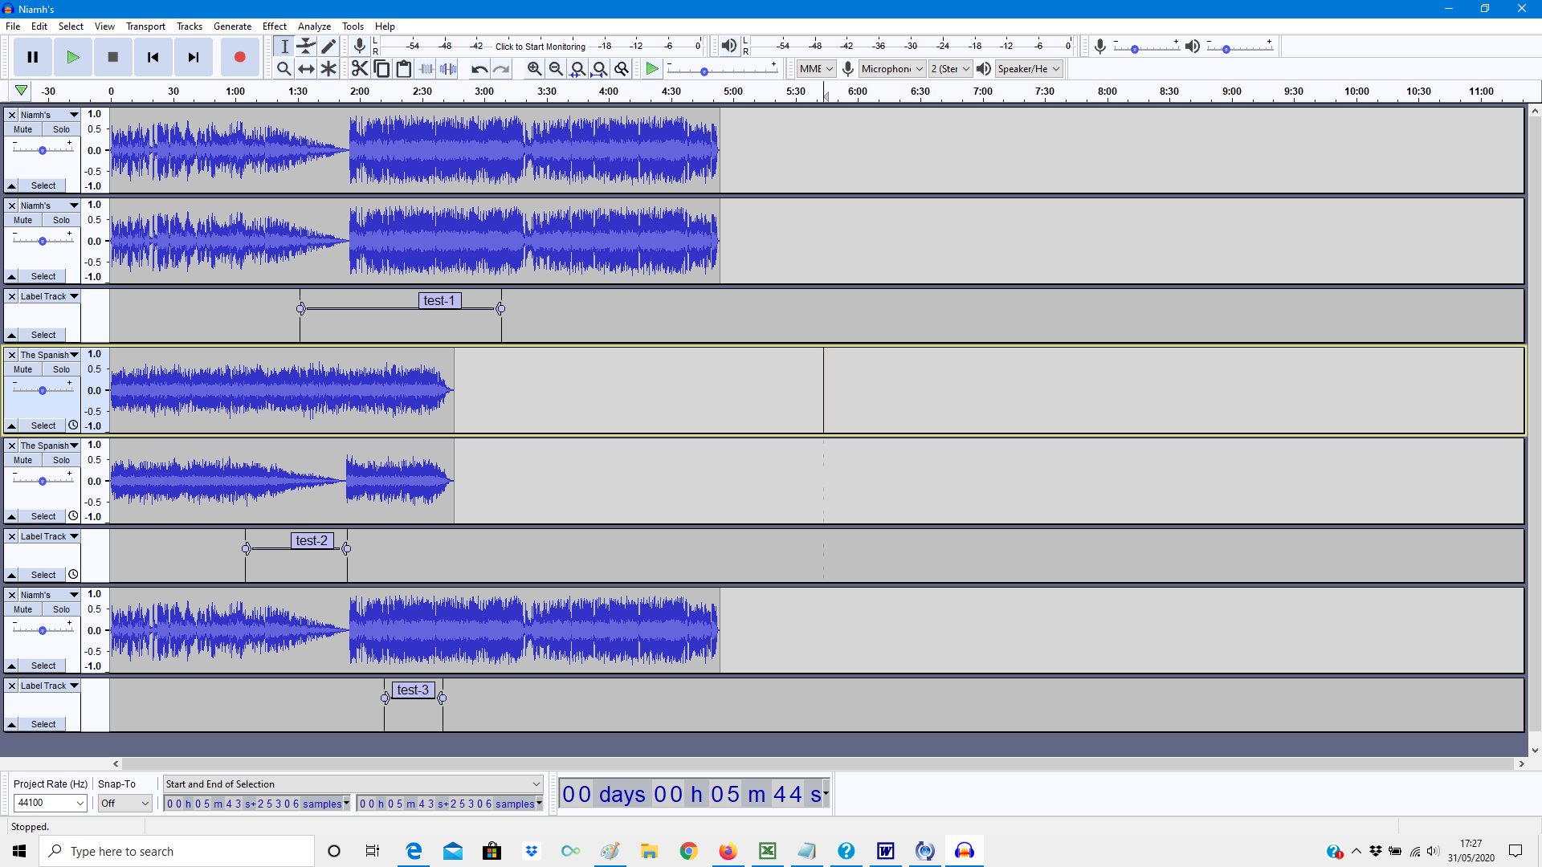This screenshot has height=867, width=1542.
Task: Click the Undo arrow
Action: [479, 69]
